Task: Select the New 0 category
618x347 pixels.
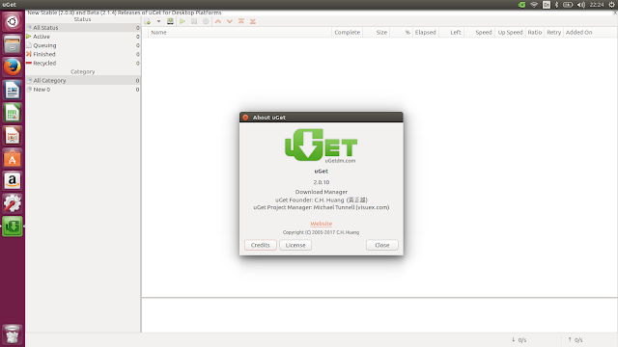Action: coord(83,90)
